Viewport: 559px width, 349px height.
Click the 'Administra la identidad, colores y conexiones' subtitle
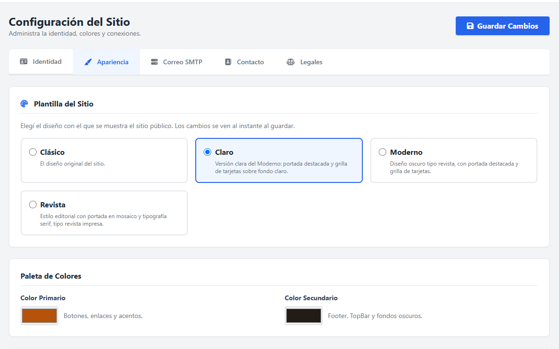point(75,33)
